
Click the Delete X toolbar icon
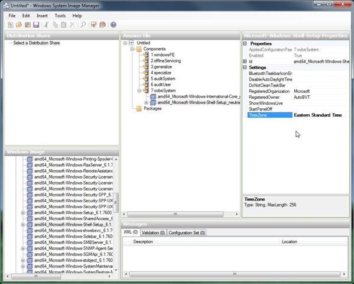click(72, 25)
